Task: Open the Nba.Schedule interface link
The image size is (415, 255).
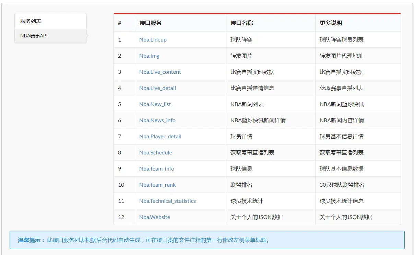Action: (x=155, y=152)
